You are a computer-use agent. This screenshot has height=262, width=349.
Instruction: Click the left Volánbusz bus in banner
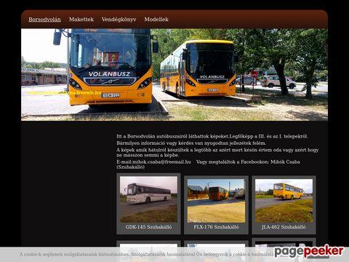[107, 68]
